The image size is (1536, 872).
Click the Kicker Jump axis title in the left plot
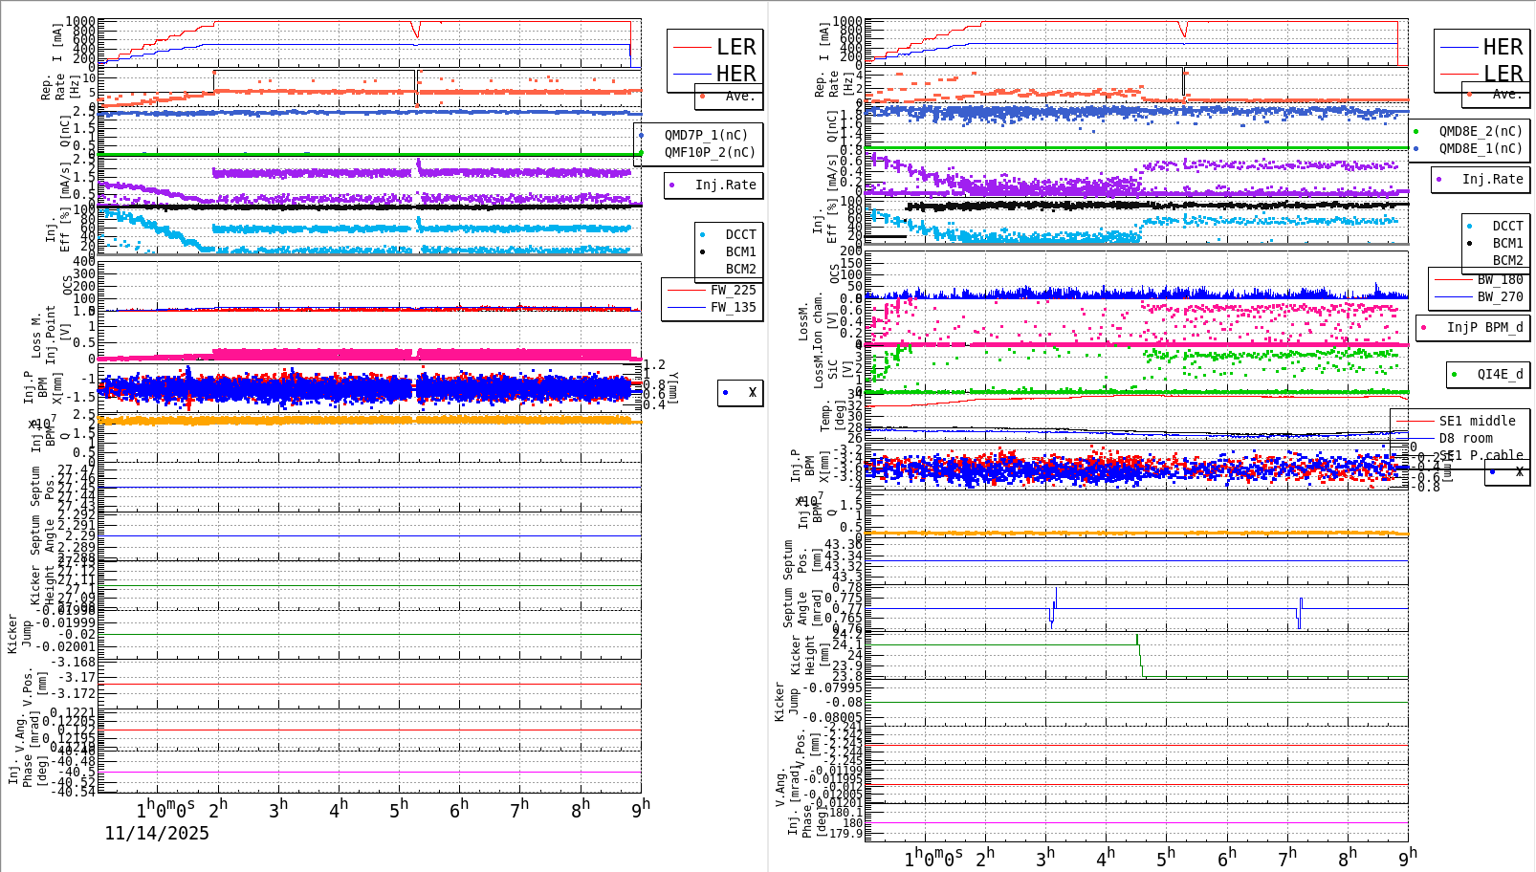tap(19, 633)
